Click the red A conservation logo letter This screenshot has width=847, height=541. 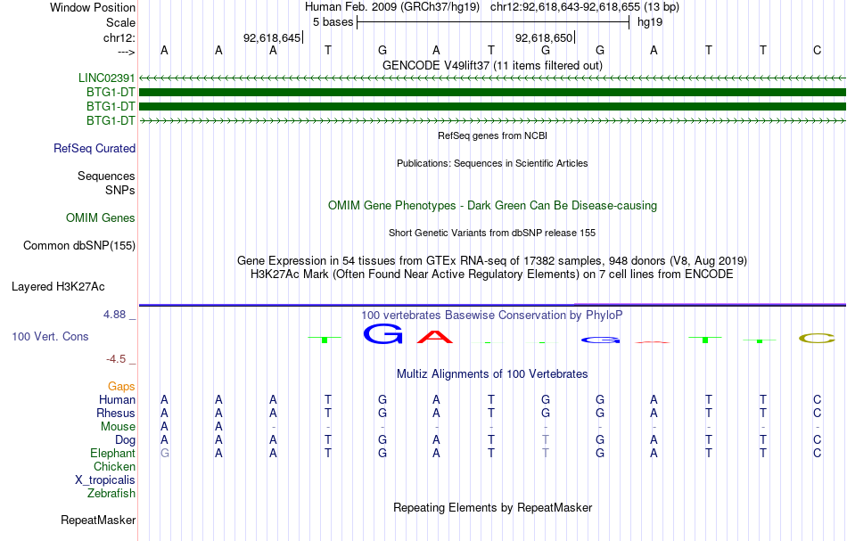click(435, 337)
